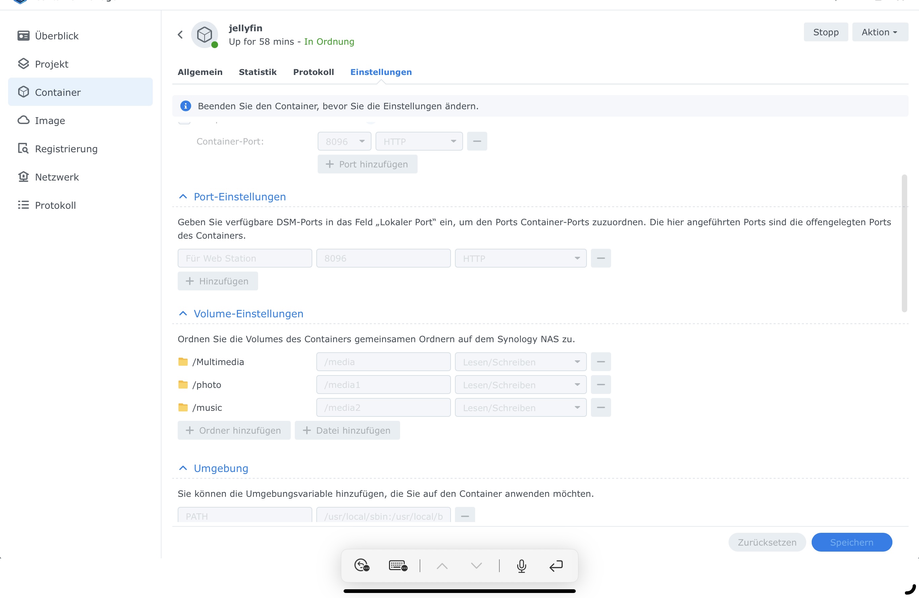Open permission dropdown for /Multimedia volume
The image size is (919, 598).
(x=520, y=362)
